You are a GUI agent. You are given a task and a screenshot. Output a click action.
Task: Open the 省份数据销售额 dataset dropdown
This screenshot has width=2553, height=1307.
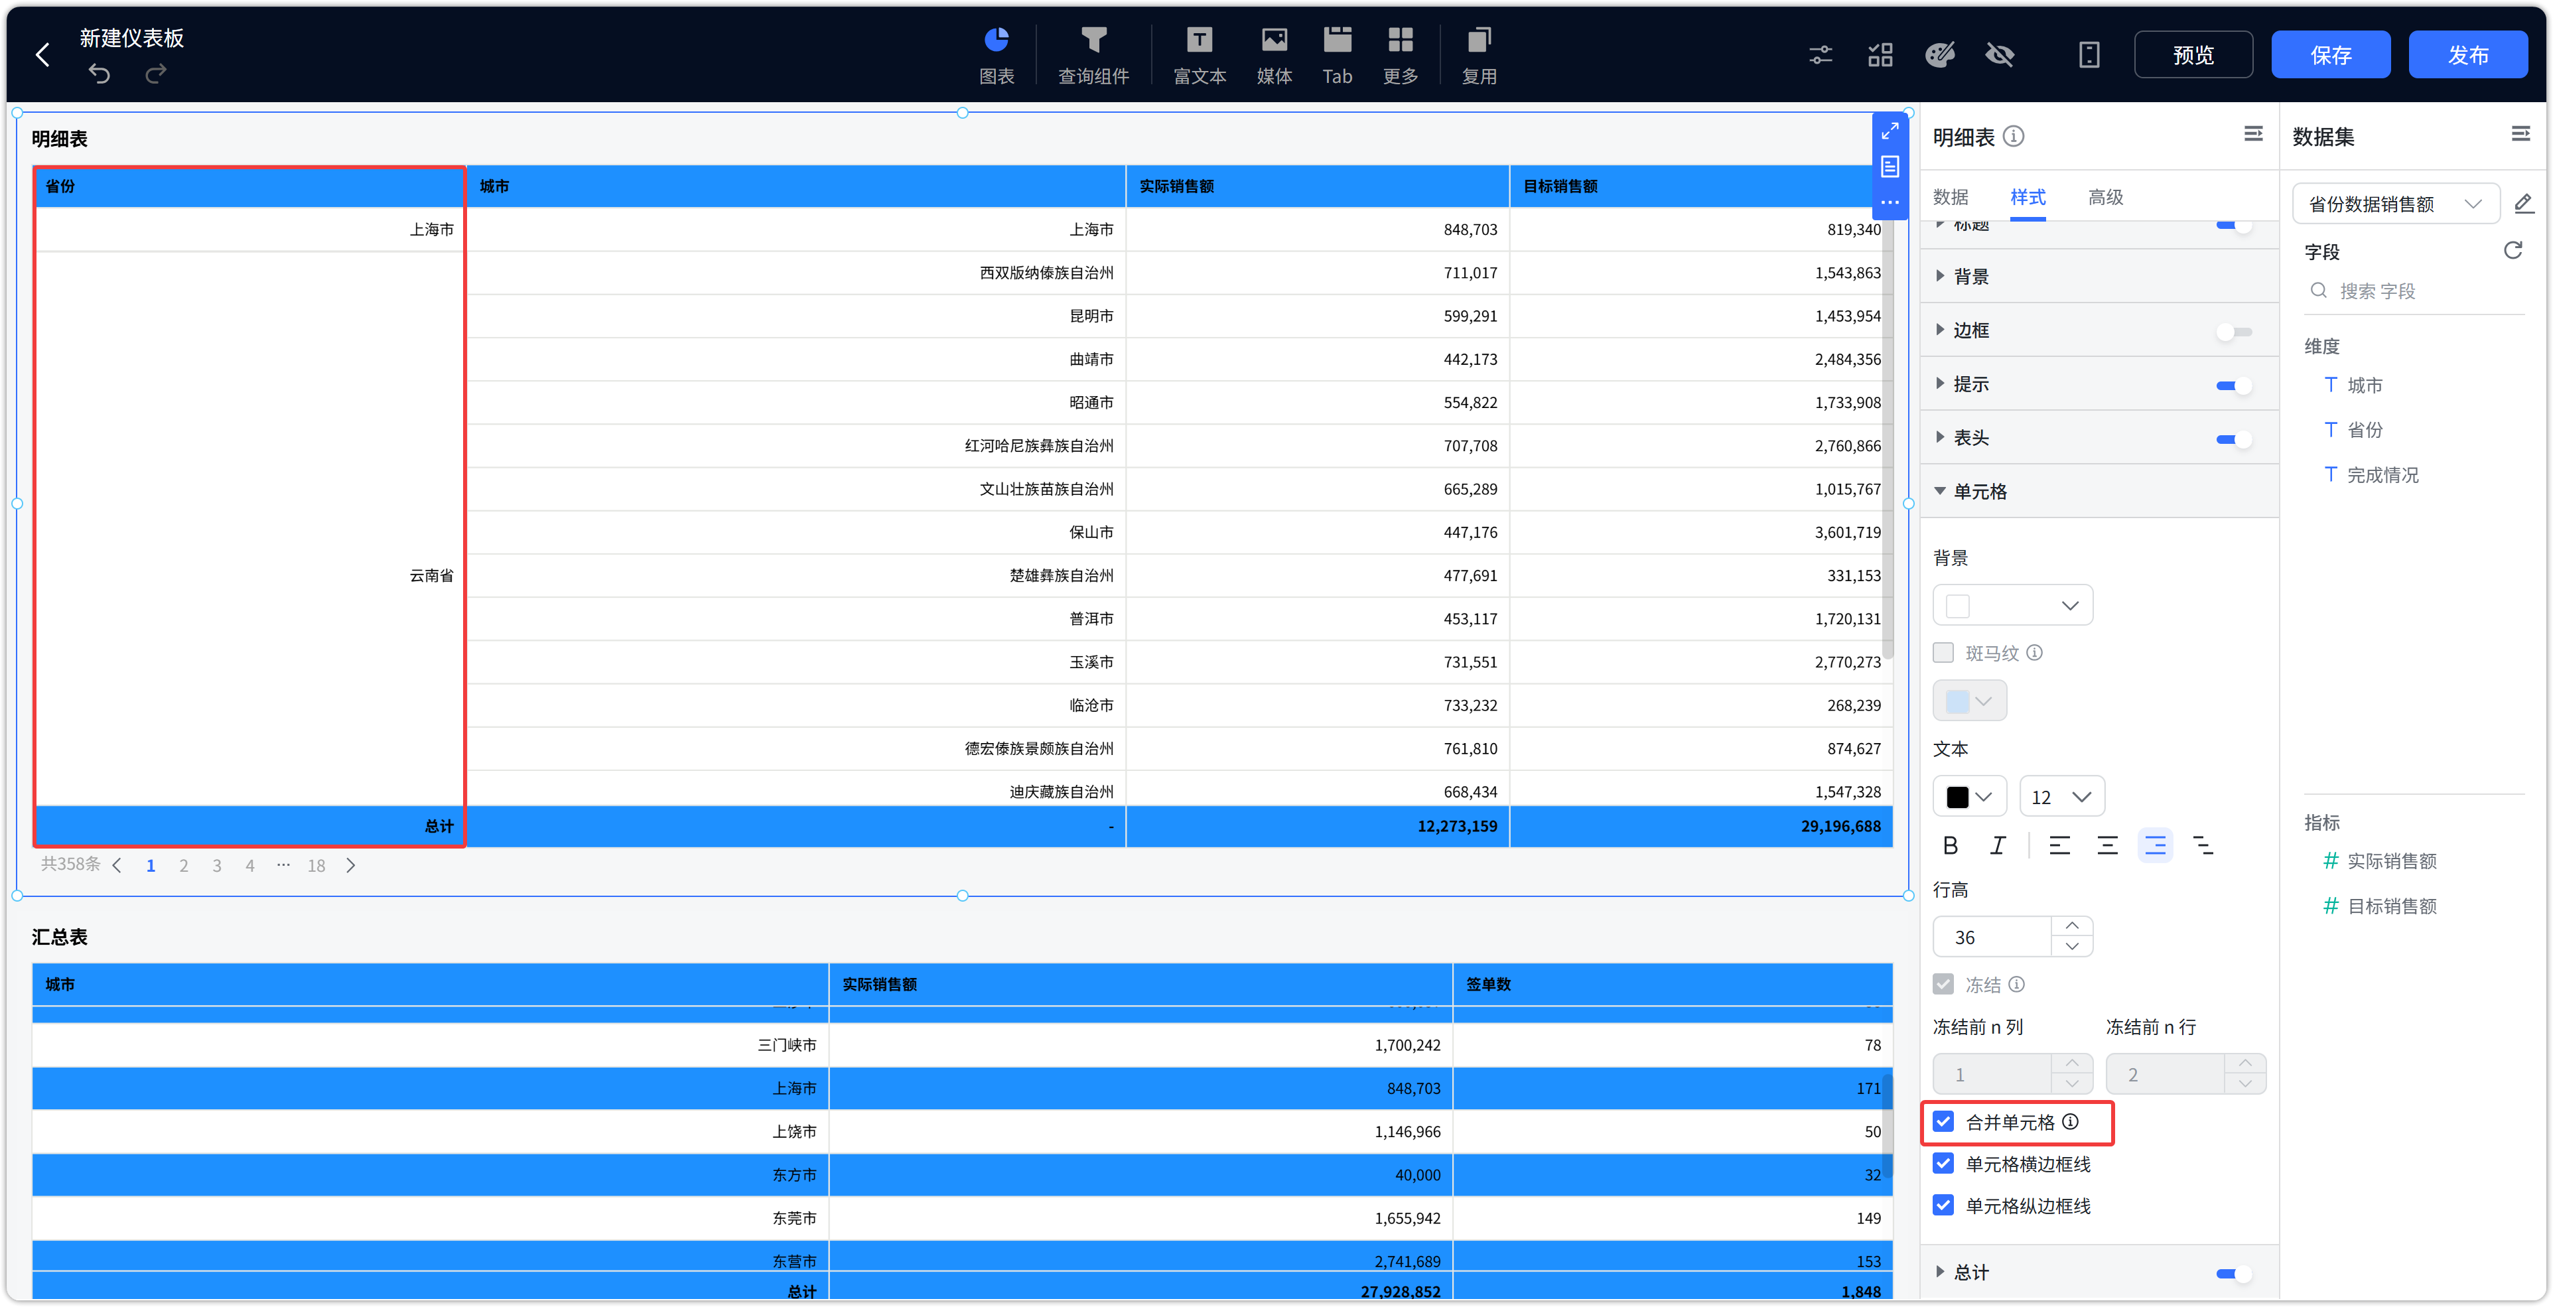pyautogui.click(x=2395, y=204)
